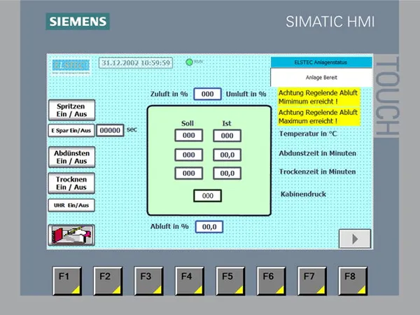Toggle Abdünsten Ein / Aus

tap(72, 157)
